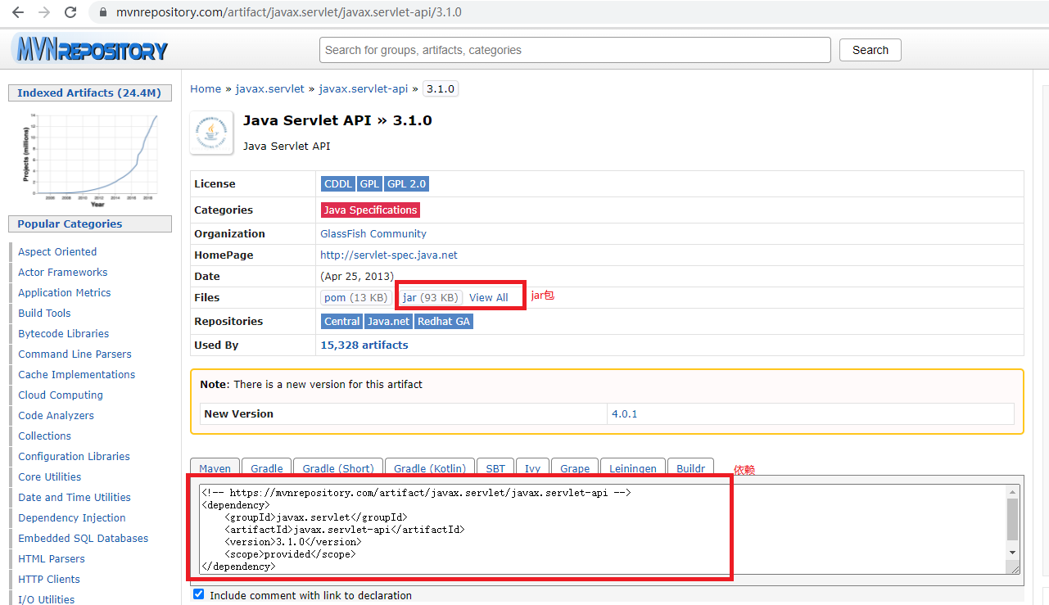The width and height of the screenshot is (1049, 605).
Task: Open Java Specifications category tag
Action: tap(370, 210)
